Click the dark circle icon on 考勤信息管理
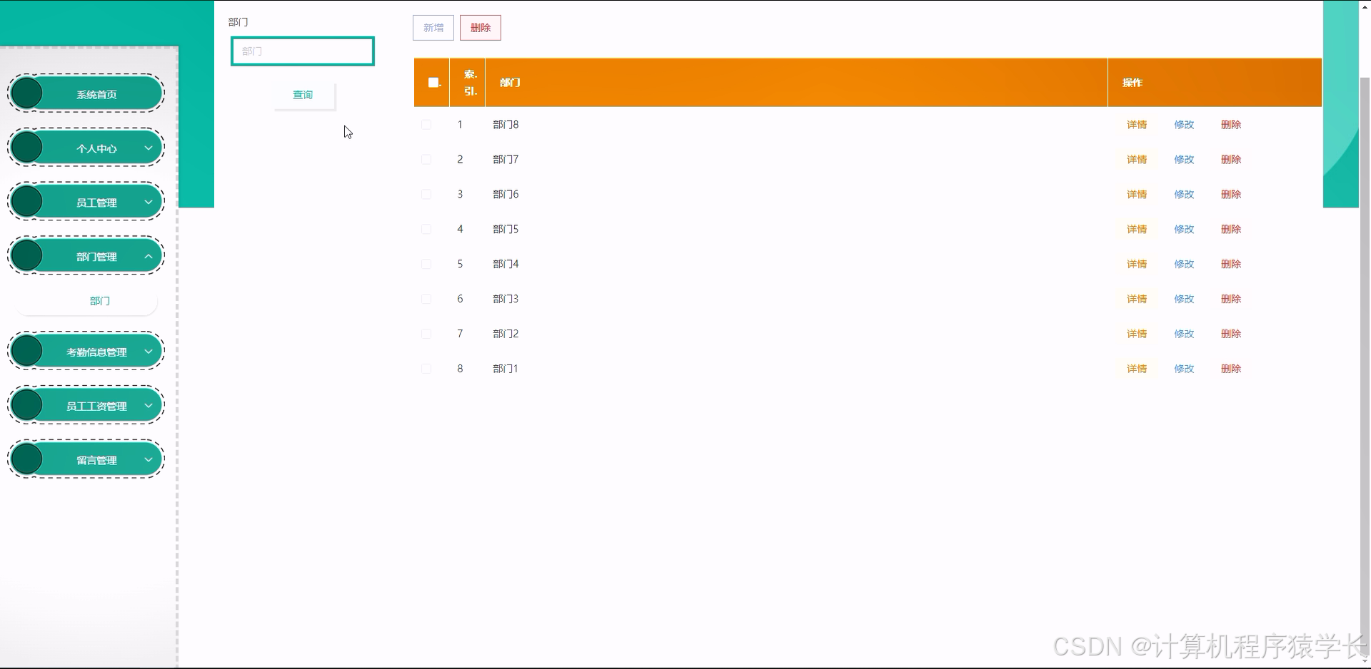 [27, 352]
